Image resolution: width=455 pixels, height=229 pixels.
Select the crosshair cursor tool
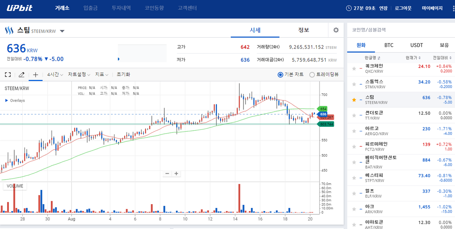[x=36, y=75]
